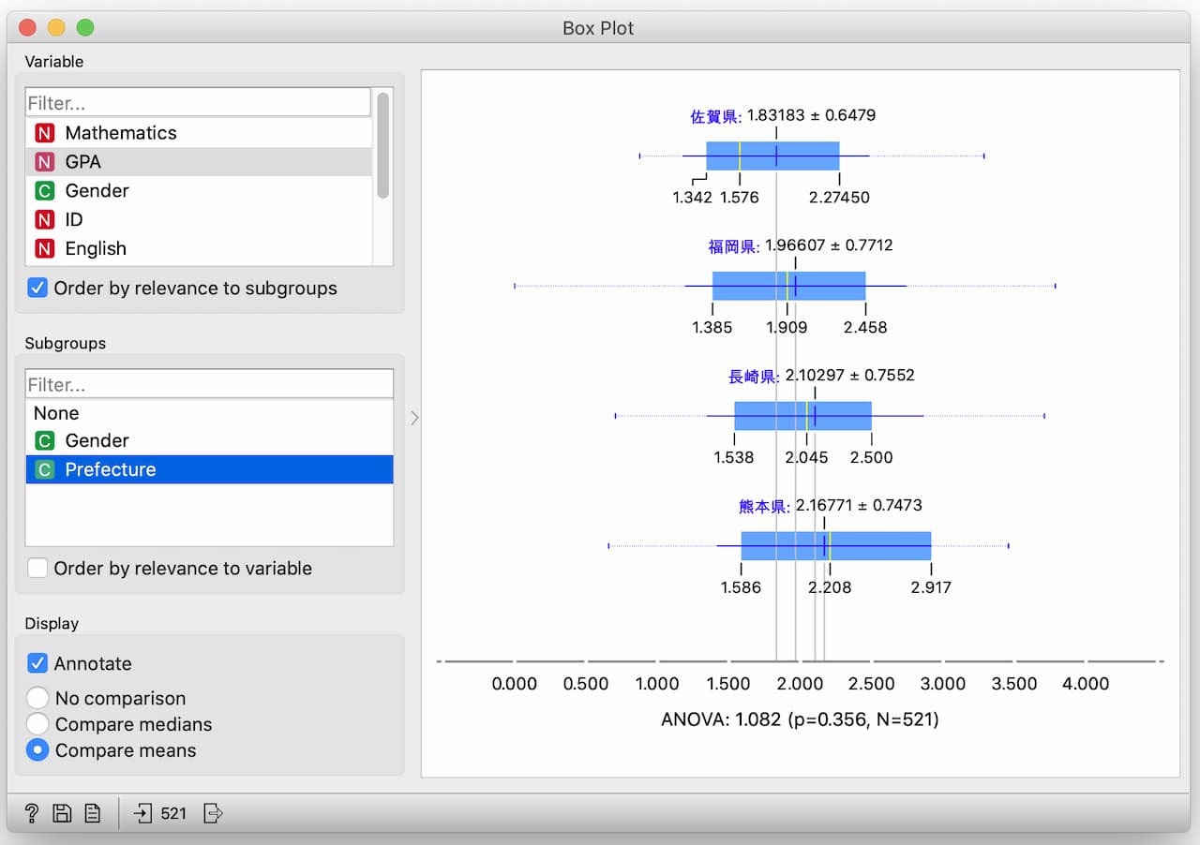Click the save image disk icon
This screenshot has height=845, width=1200.
[62, 813]
